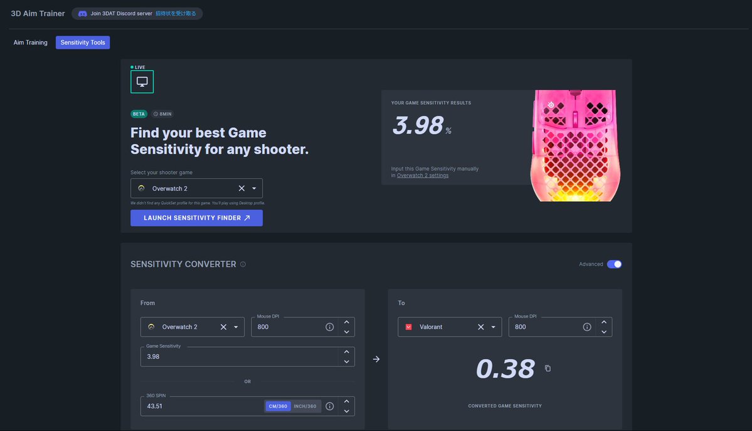Click the conversion arrow between From and To
Viewport: 752px width, 431px height.
pos(376,359)
